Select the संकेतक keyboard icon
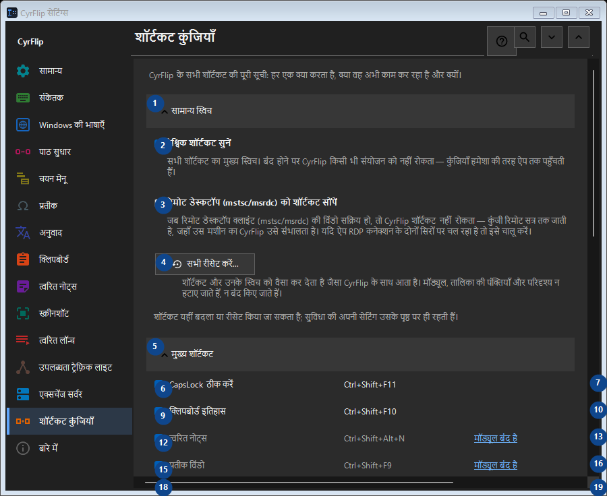 (x=23, y=98)
